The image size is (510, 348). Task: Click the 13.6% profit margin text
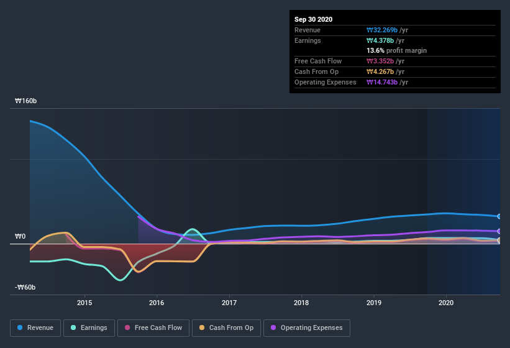[397, 50]
